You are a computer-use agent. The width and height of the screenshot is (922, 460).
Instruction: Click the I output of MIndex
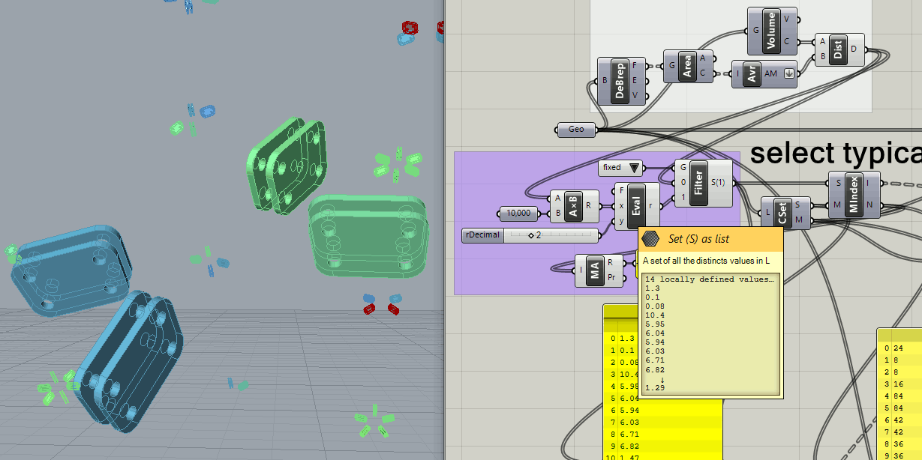(868, 182)
